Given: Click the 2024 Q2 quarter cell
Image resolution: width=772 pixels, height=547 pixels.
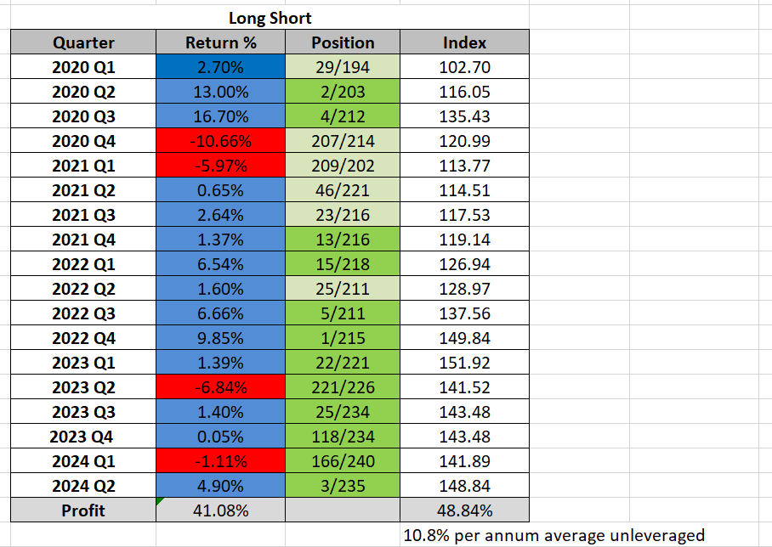Looking at the screenshot, I should (x=83, y=486).
